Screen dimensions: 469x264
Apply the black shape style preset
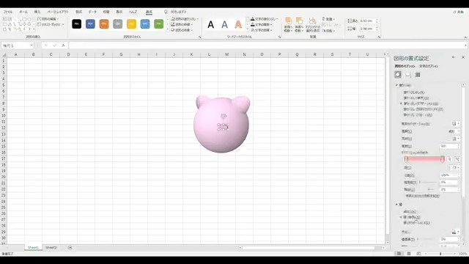tap(76, 24)
